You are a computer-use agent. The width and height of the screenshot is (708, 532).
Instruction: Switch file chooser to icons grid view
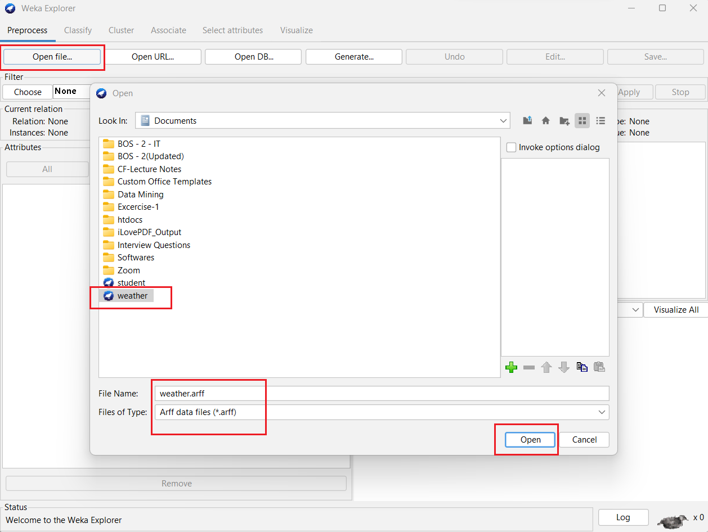582,120
